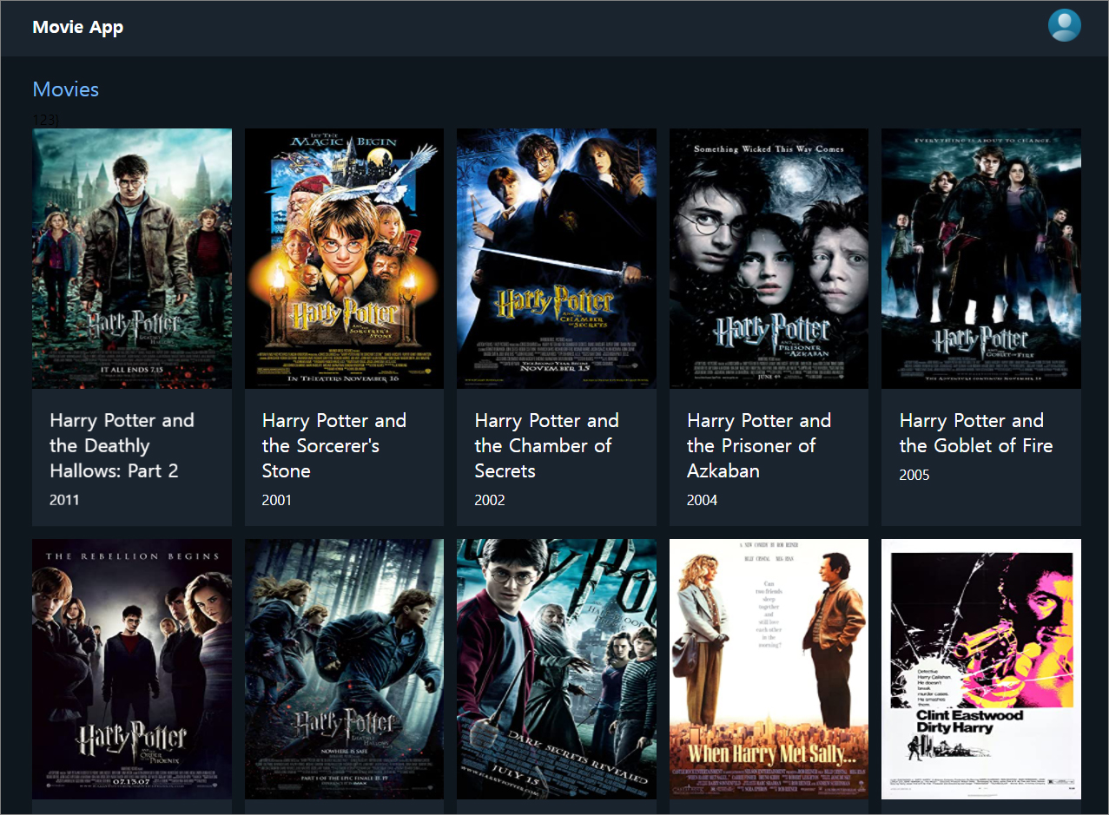Click the Movie App logo title
Image resolution: width=1109 pixels, height=815 pixels.
click(78, 27)
